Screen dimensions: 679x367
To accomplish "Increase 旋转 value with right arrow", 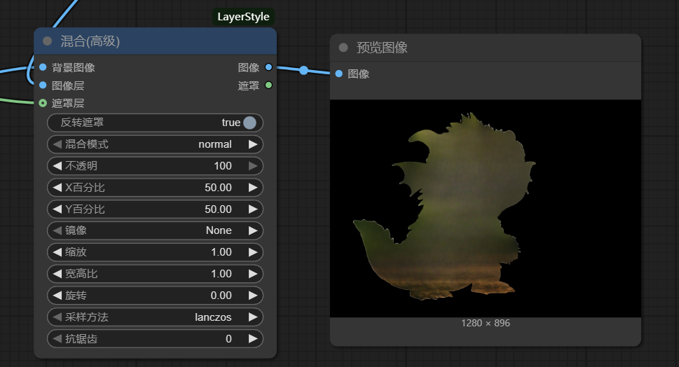I will pyautogui.click(x=253, y=295).
